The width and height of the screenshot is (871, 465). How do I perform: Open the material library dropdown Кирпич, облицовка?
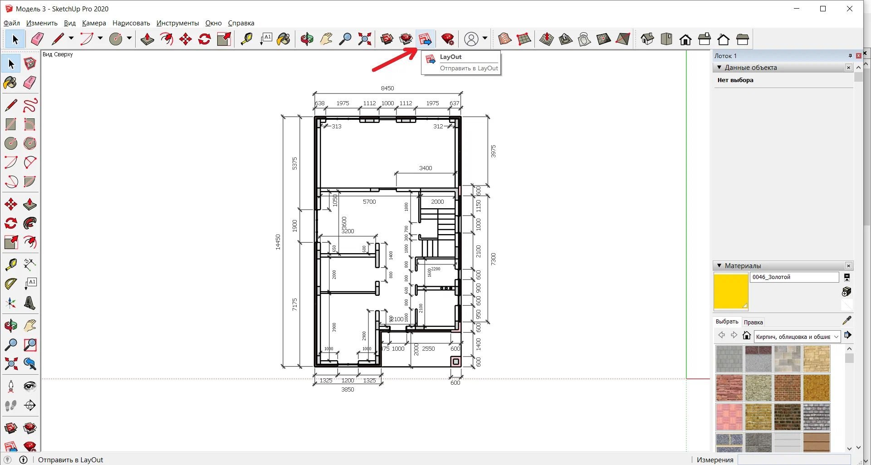798,337
